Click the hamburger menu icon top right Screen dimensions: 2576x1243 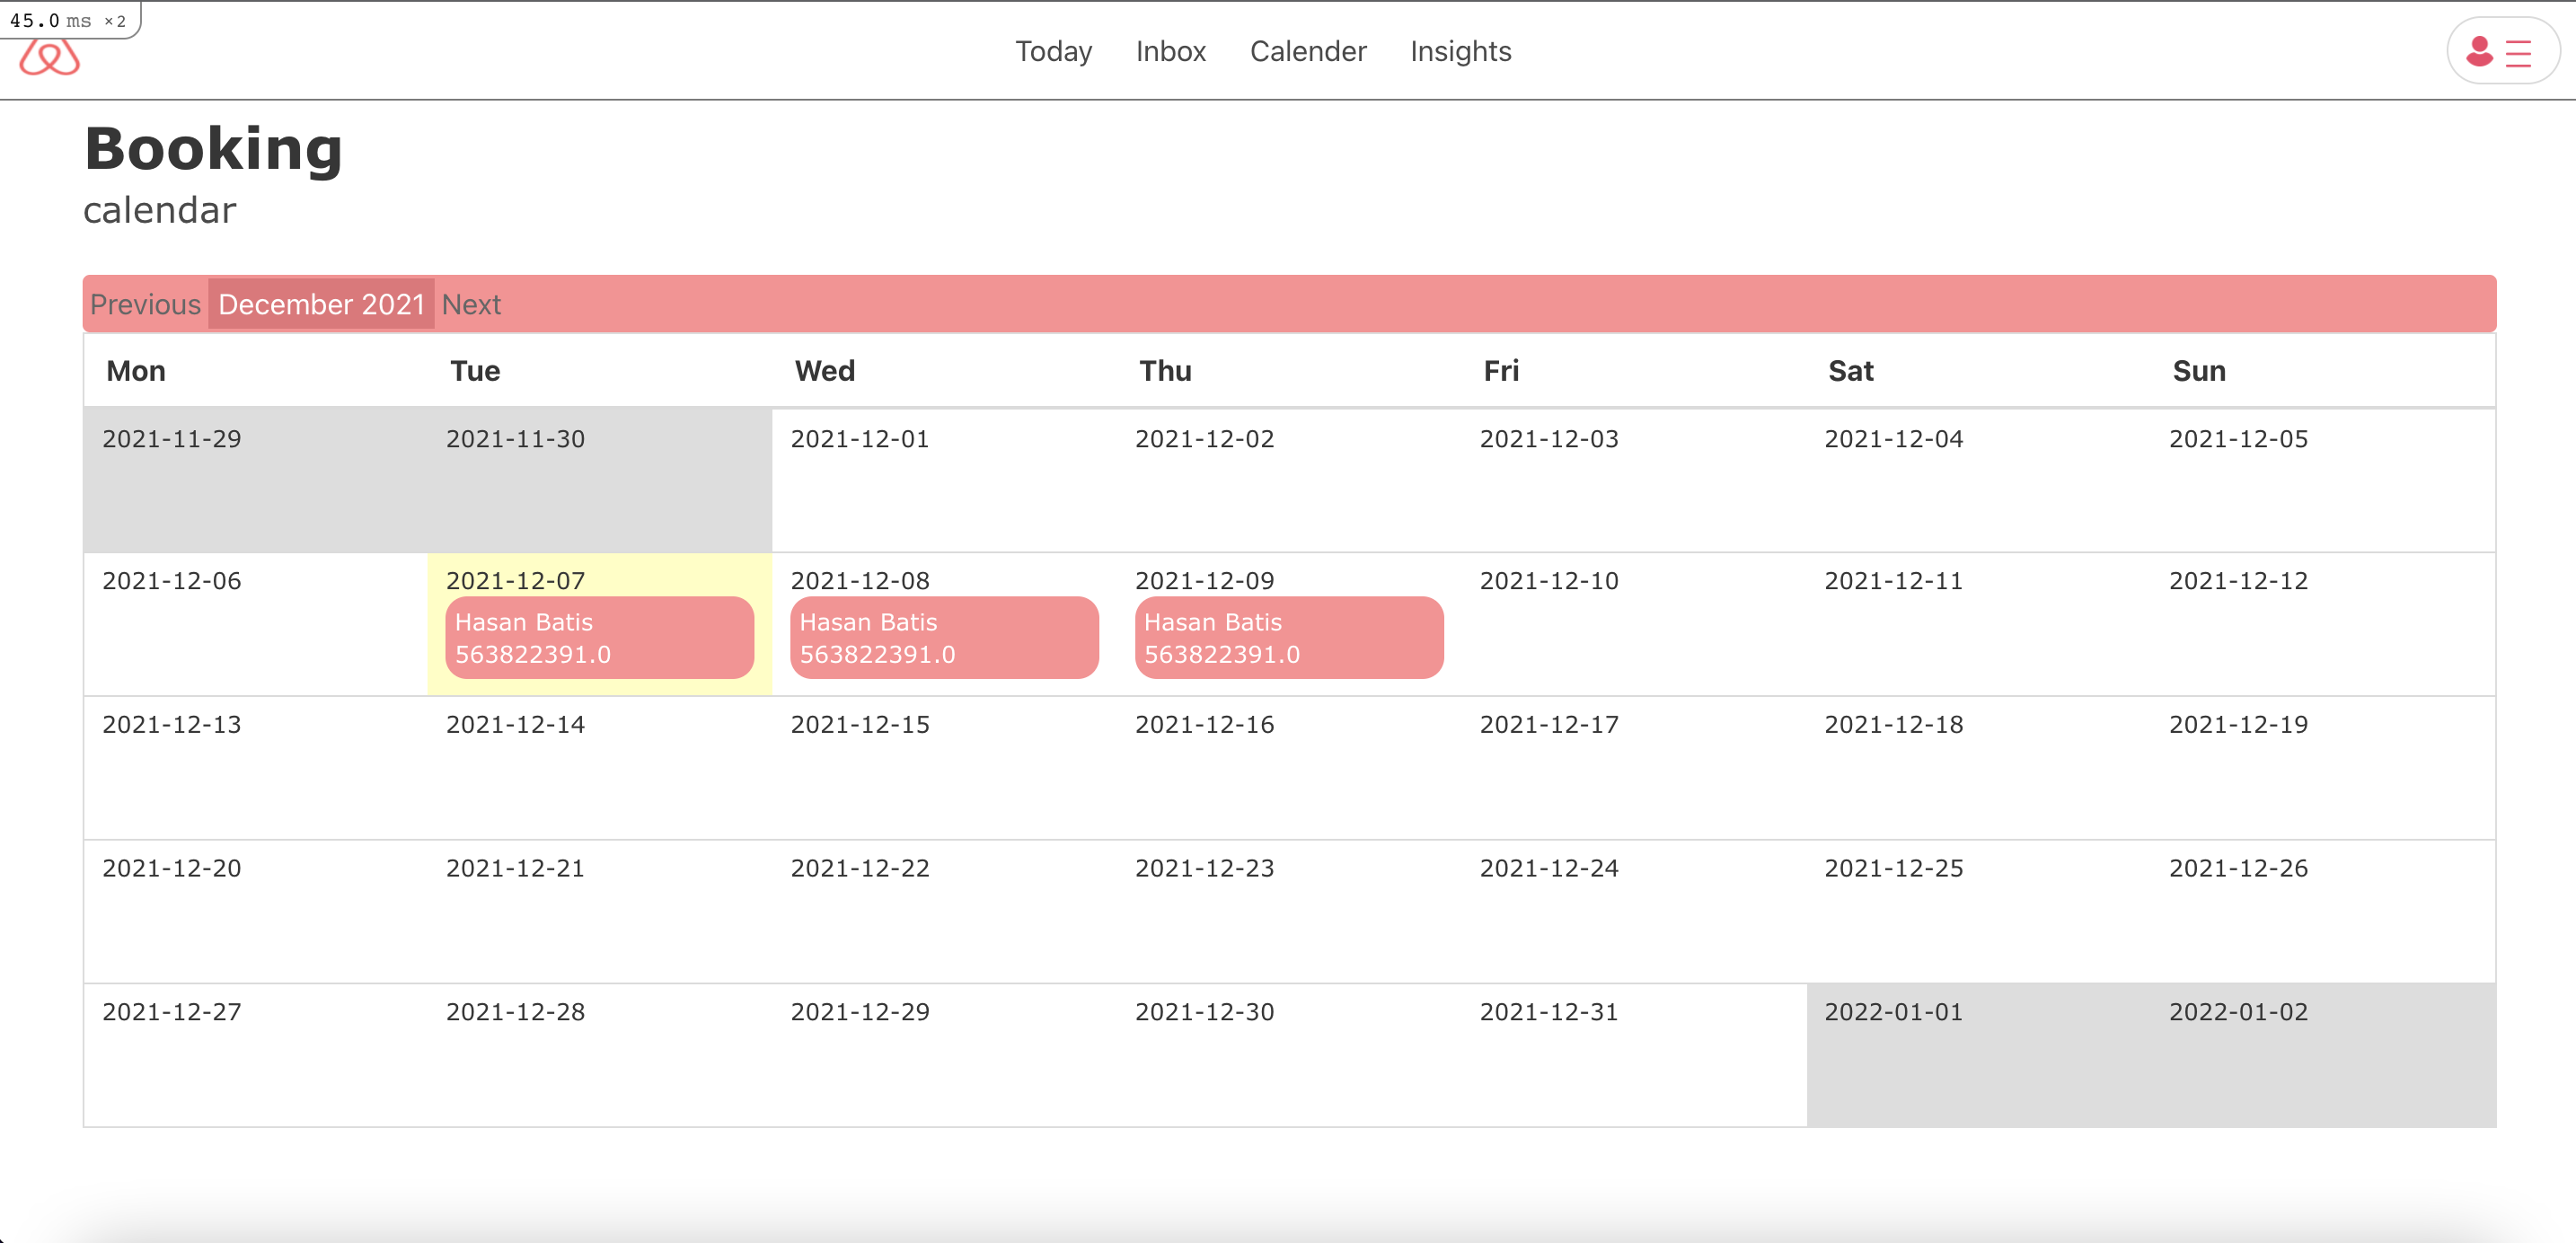pyautogui.click(x=2516, y=51)
